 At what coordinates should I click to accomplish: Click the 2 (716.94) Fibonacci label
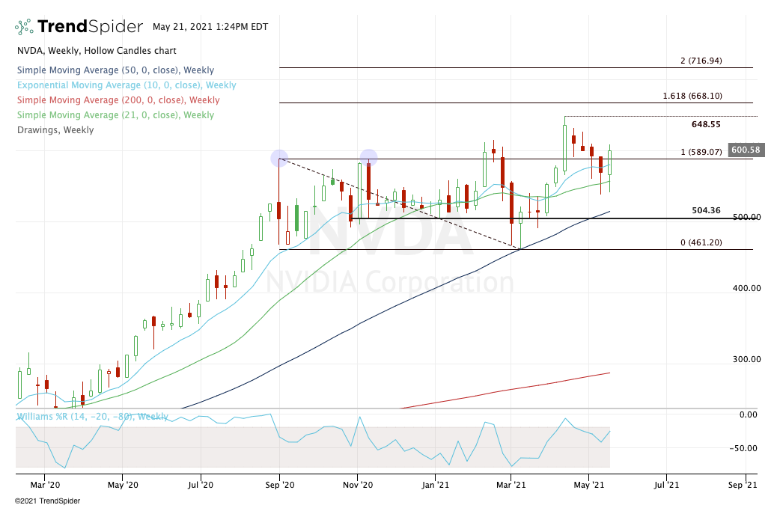[701, 61]
